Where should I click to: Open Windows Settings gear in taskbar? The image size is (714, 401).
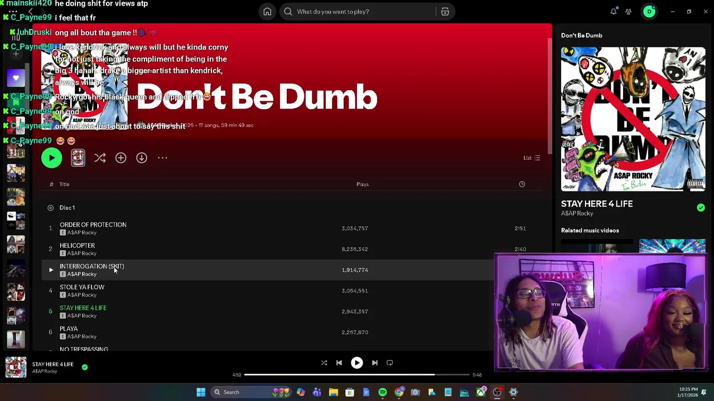tap(513, 392)
